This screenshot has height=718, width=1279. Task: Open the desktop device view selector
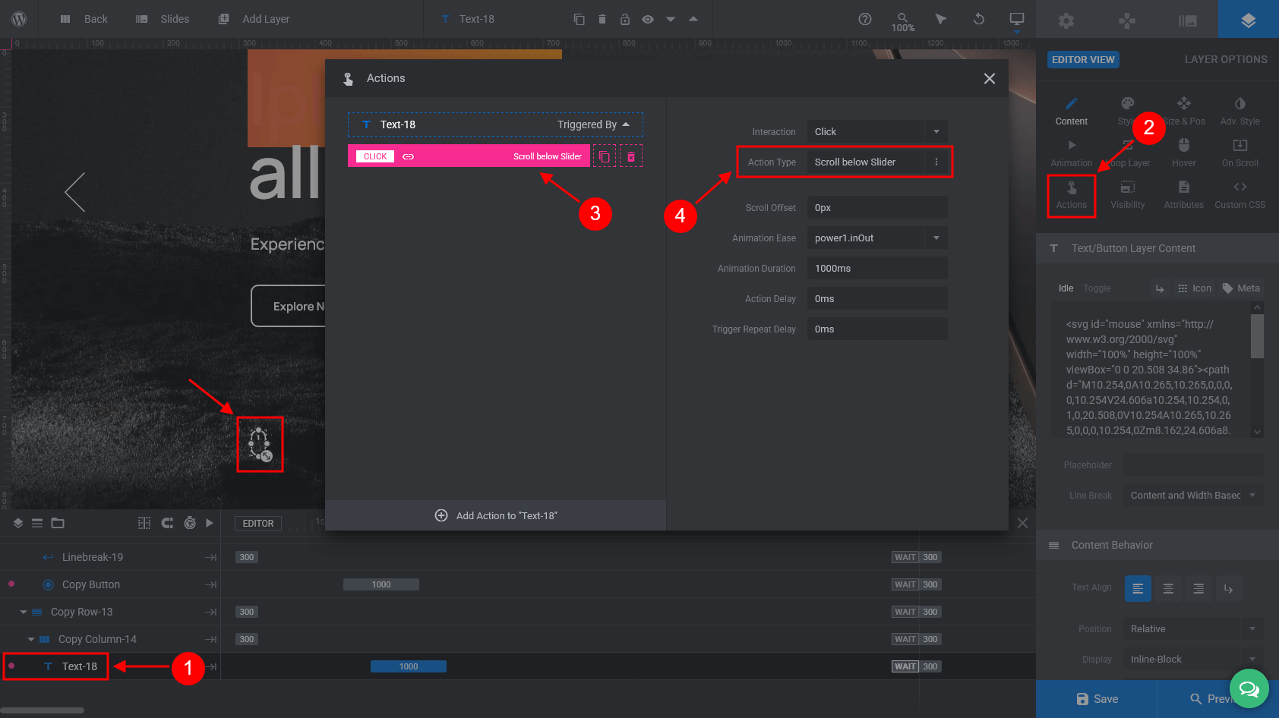tap(1017, 20)
